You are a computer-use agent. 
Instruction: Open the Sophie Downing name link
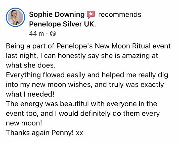[x=57, y=15]
